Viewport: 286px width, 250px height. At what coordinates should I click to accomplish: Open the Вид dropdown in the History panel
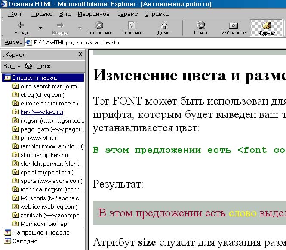tap(12, 66)
